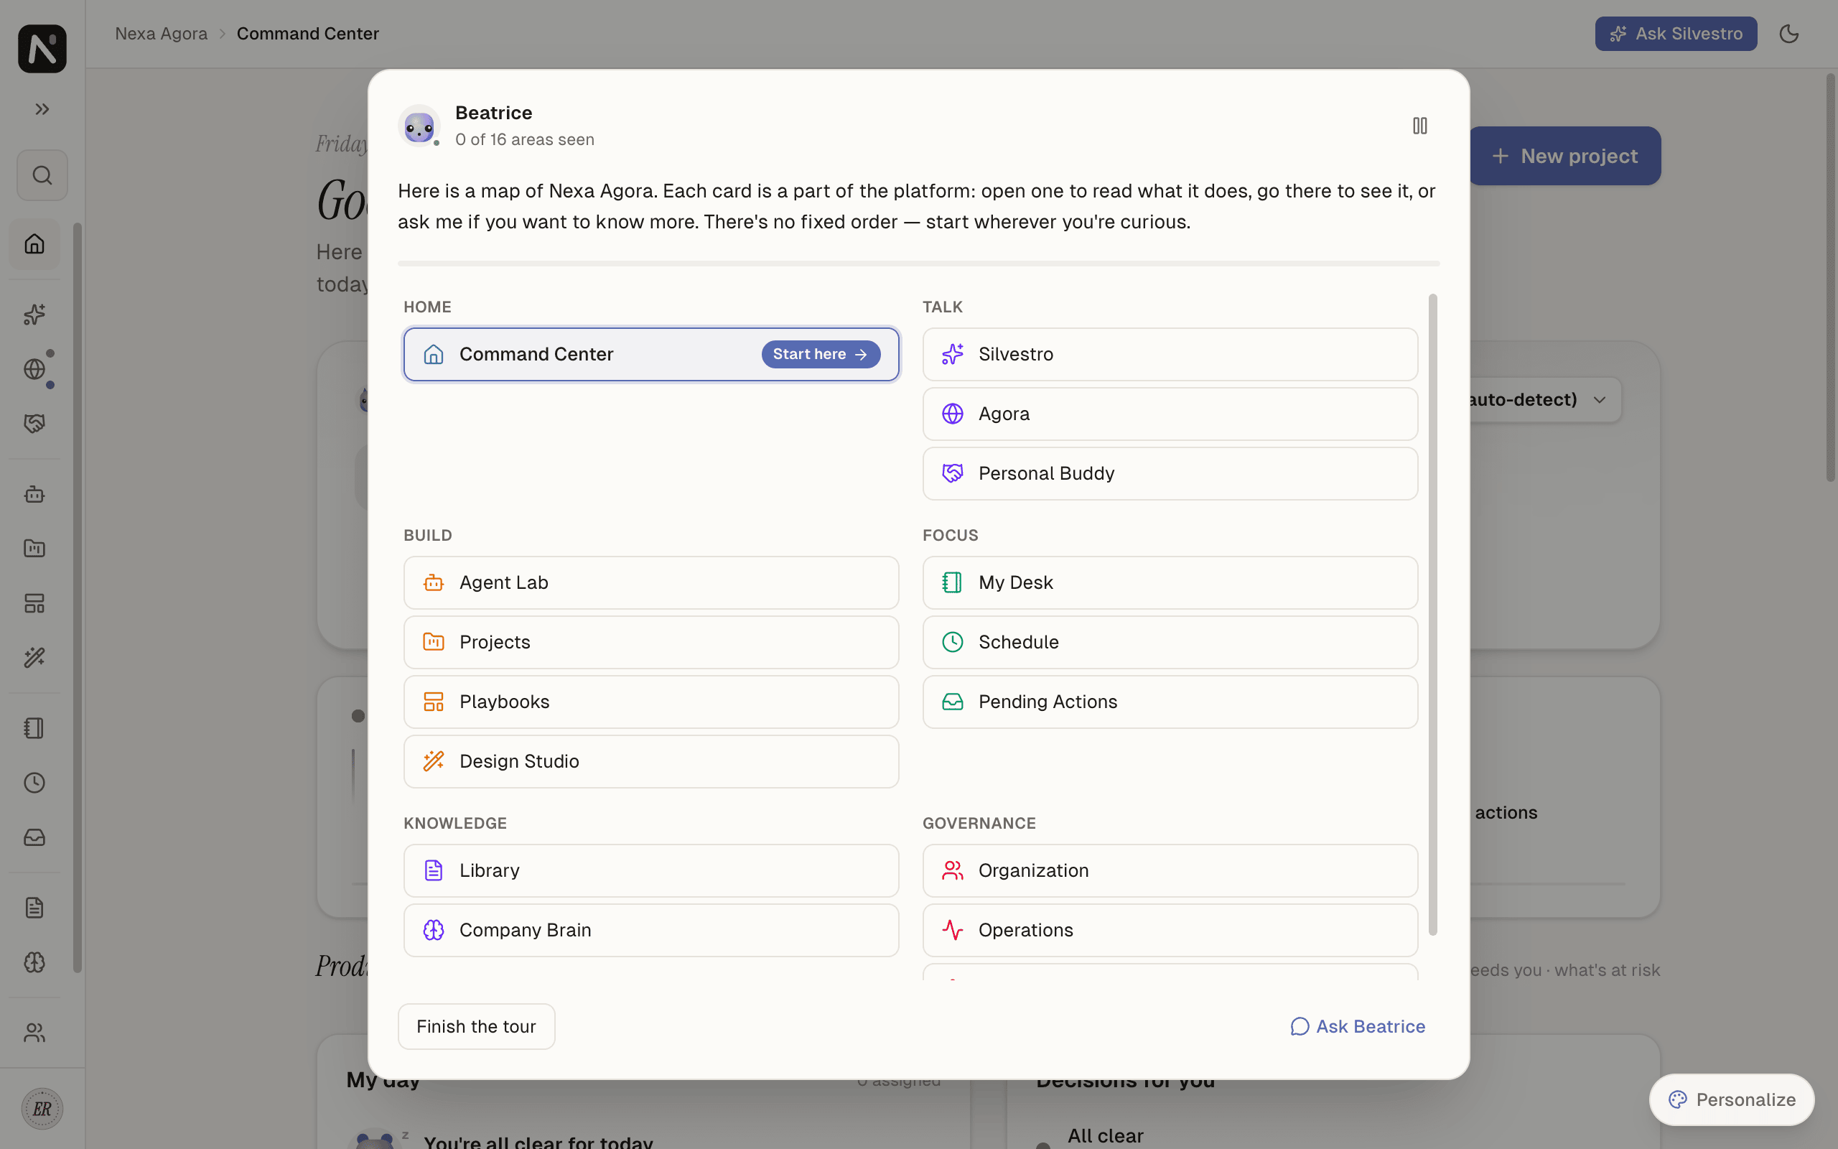Viewport: 1838px width, 1149px height.
Task: Toggle dark mode with the moon icon
Action: pyautogui.click(x=1789, y=34)
